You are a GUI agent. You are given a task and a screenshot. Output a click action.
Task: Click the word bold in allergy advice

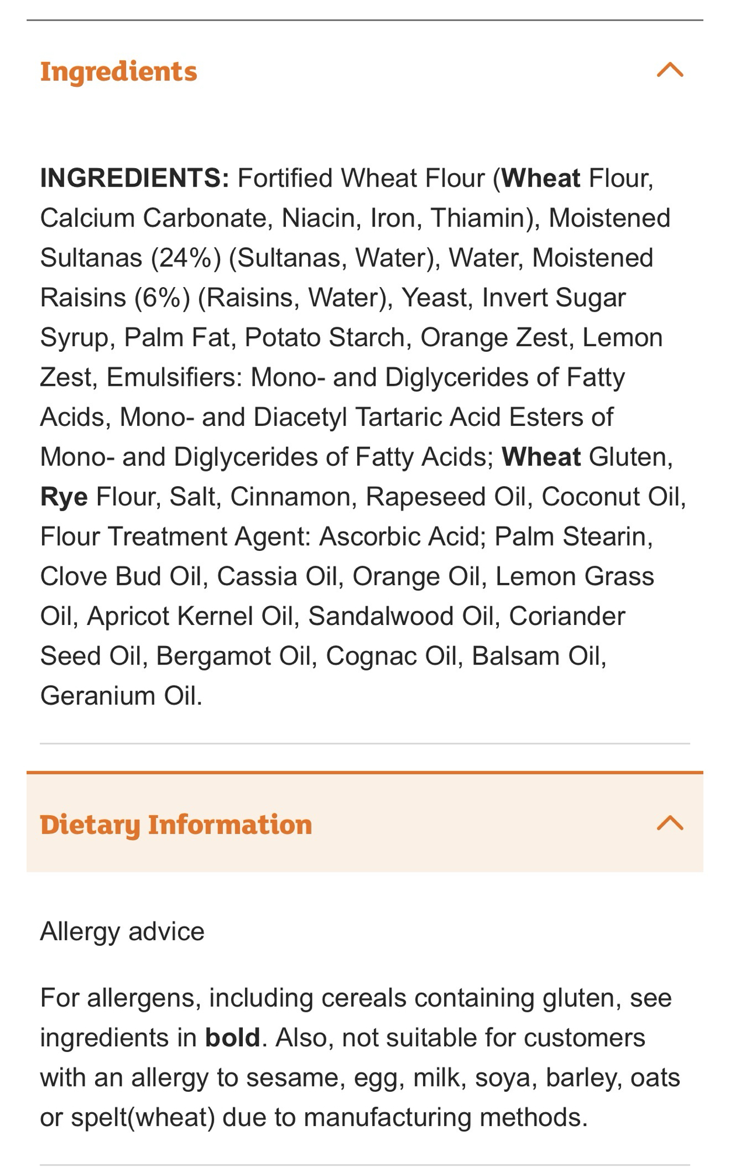232,1038
